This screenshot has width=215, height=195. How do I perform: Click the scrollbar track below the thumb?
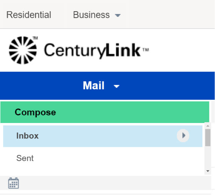pyautogui.click(x=208, y=157)
